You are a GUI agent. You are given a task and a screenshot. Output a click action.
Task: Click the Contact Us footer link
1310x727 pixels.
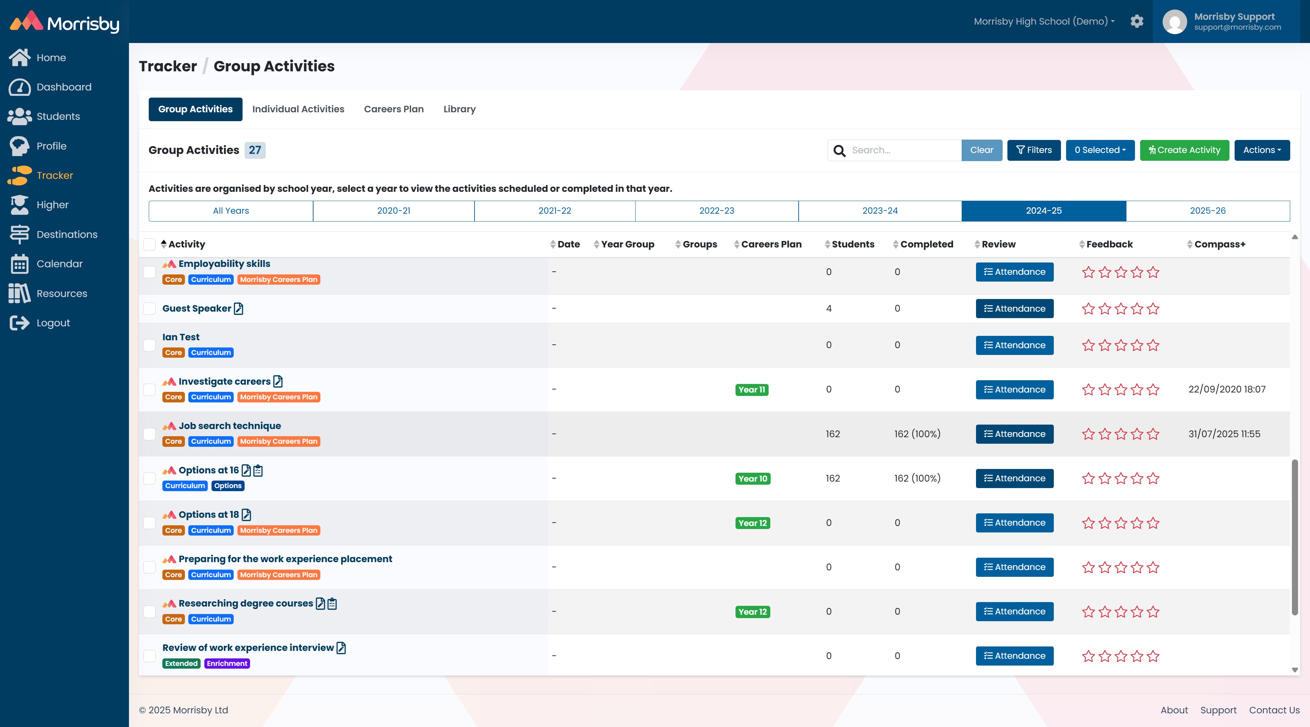coord(1274,710)
